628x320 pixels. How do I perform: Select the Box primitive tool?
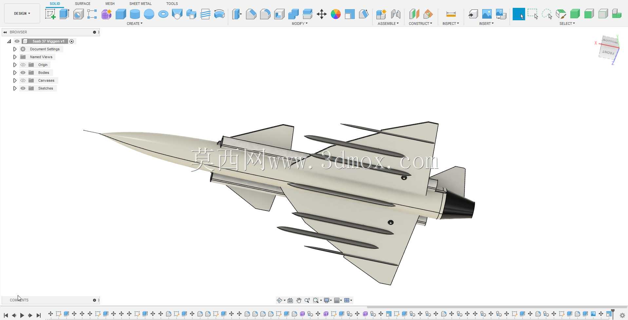[121, 14]
